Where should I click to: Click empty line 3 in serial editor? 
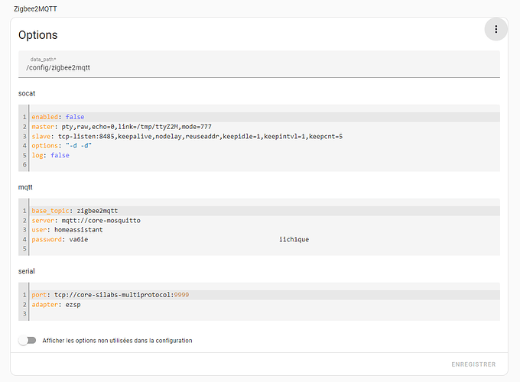[x=265, y=314]
